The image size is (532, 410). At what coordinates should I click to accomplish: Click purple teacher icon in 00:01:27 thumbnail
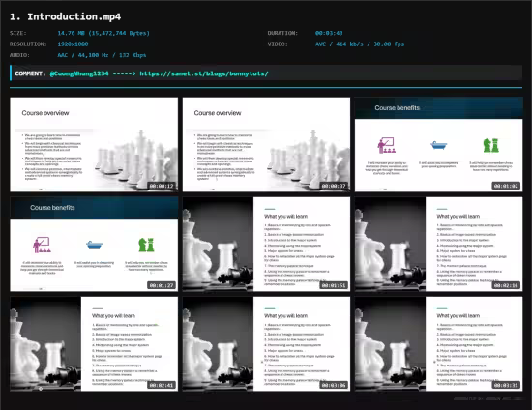(42, 245)
